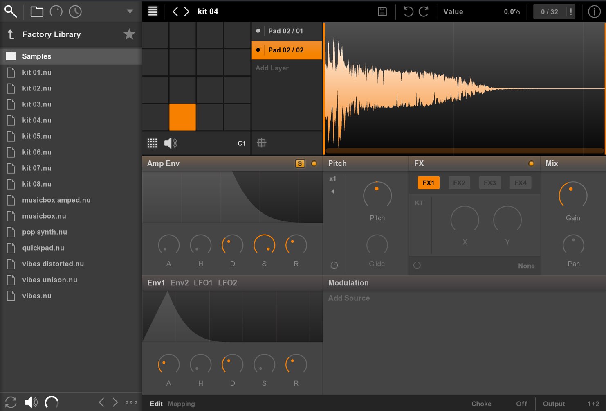606x411 pixels.
Task: Select the FX2 slot button
Action: click(459, 183)
